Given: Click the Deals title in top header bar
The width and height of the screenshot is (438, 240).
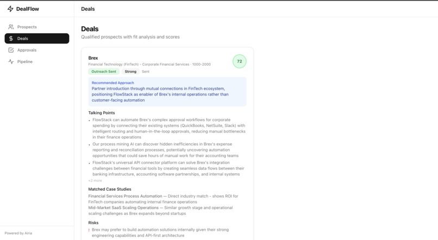Looking at the screenshot, I should [x=88, y=9].
